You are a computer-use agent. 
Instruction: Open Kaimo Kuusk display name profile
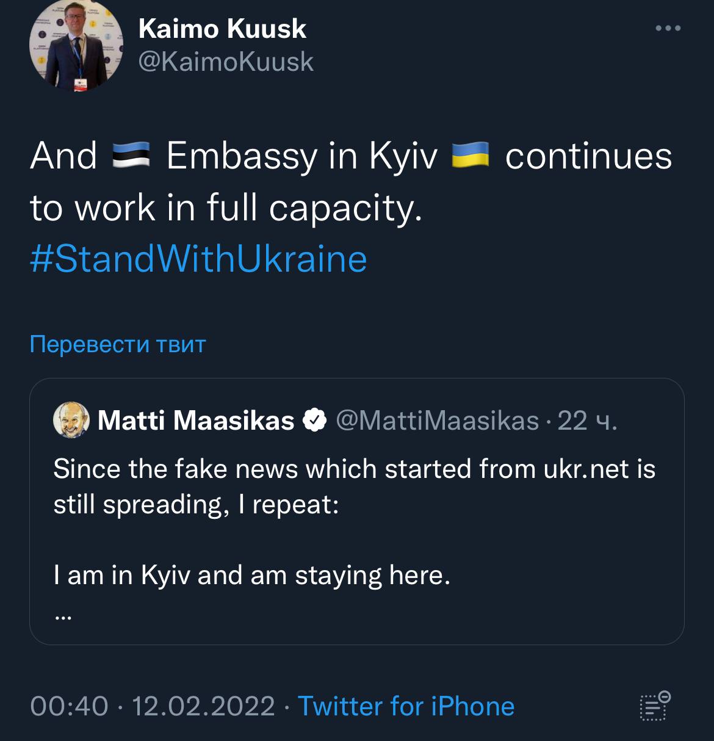pos(222,29)
